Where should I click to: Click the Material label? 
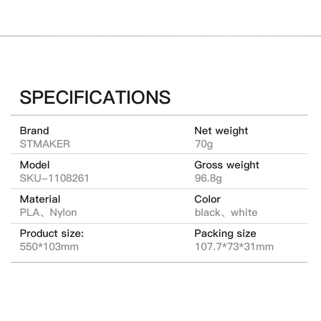tap(40, 199)
